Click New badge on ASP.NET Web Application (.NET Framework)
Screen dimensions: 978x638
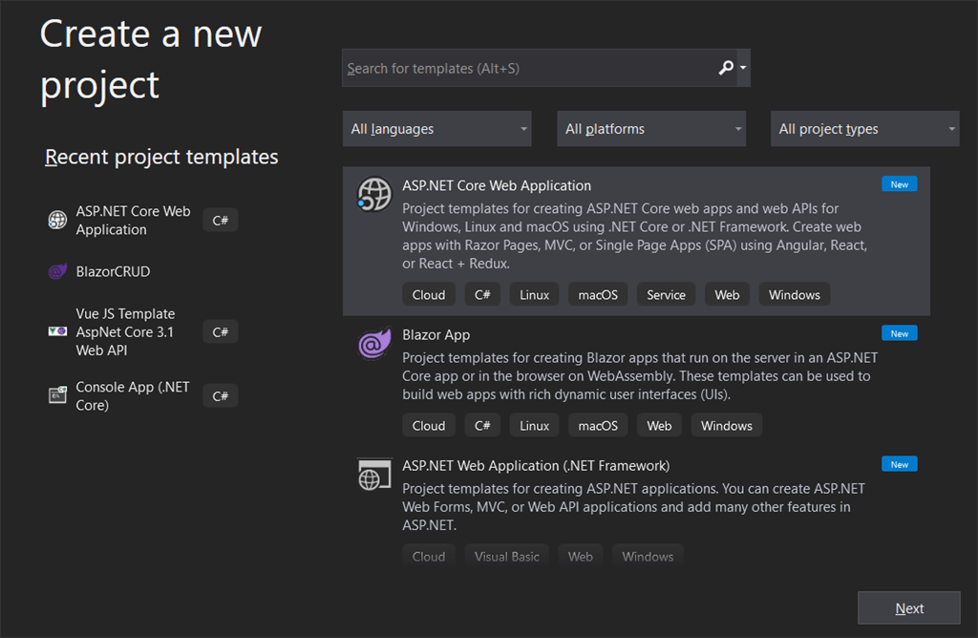coord(900,464)
